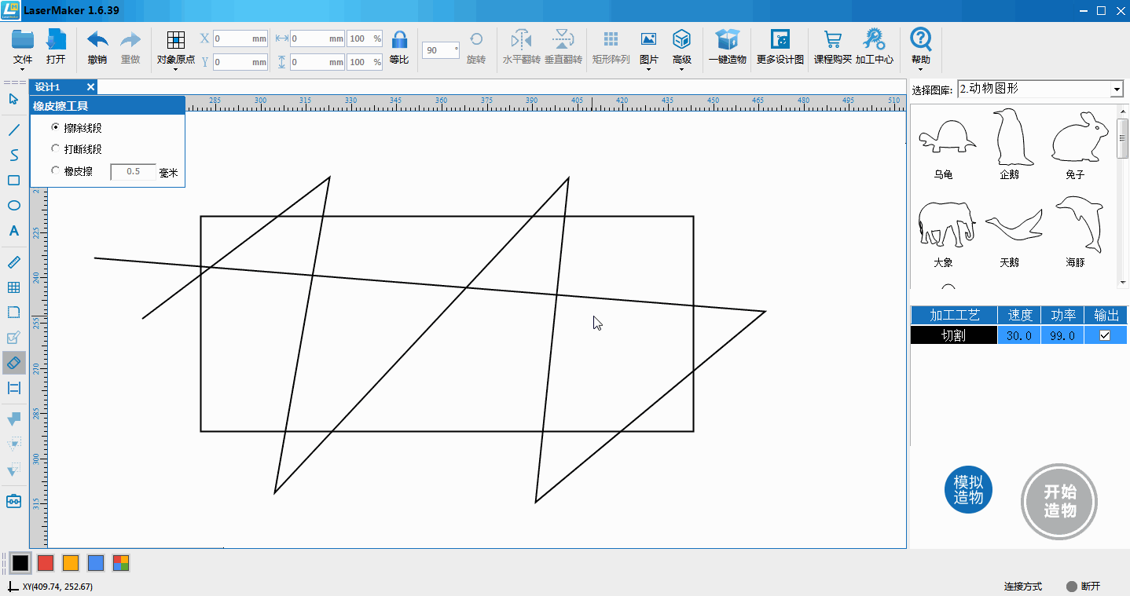Click the 重做 (Redo) arrow icon
The image size is (1130, 596).
pos(130,40)
